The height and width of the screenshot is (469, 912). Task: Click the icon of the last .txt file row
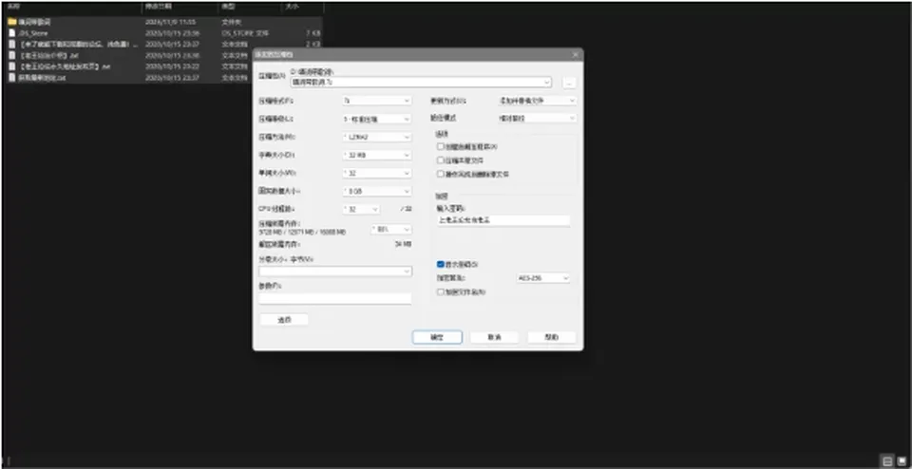(12, 77)
